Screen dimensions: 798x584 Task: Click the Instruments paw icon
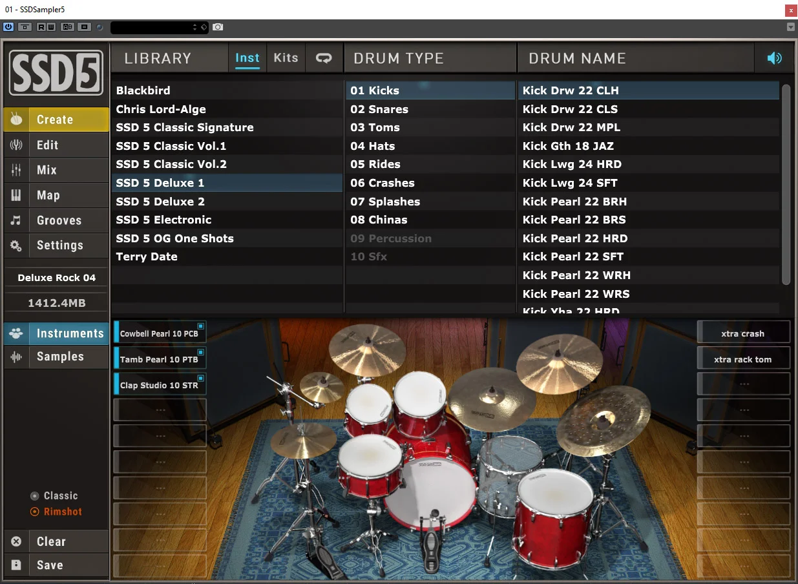coord(16,334)
